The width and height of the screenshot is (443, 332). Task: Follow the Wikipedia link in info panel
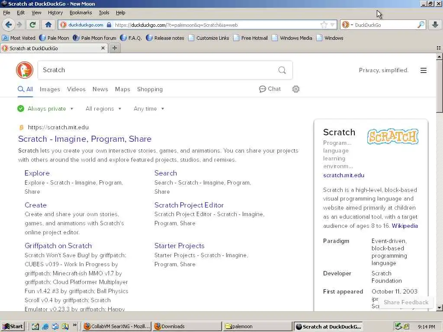[x=405, y=226]
